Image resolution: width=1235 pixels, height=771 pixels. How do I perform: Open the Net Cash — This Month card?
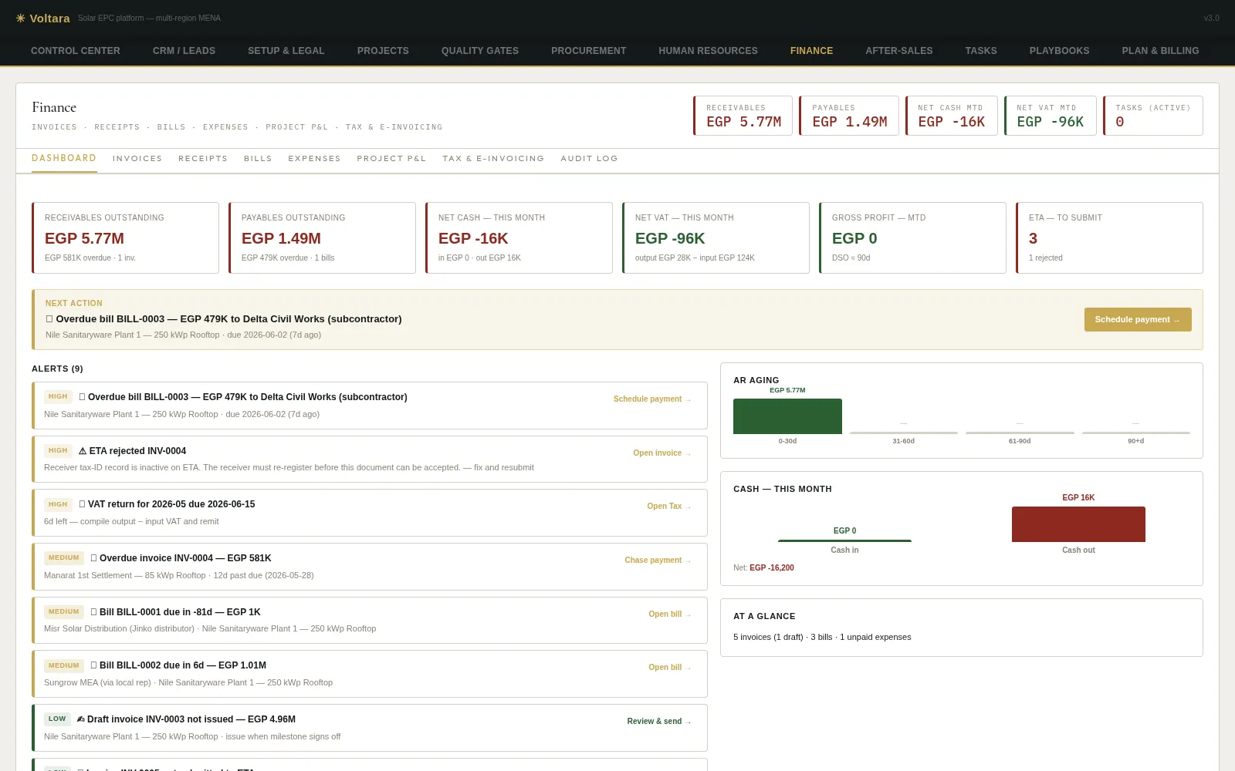point(519,237)
